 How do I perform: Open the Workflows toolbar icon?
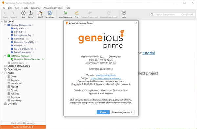point(50,13)
